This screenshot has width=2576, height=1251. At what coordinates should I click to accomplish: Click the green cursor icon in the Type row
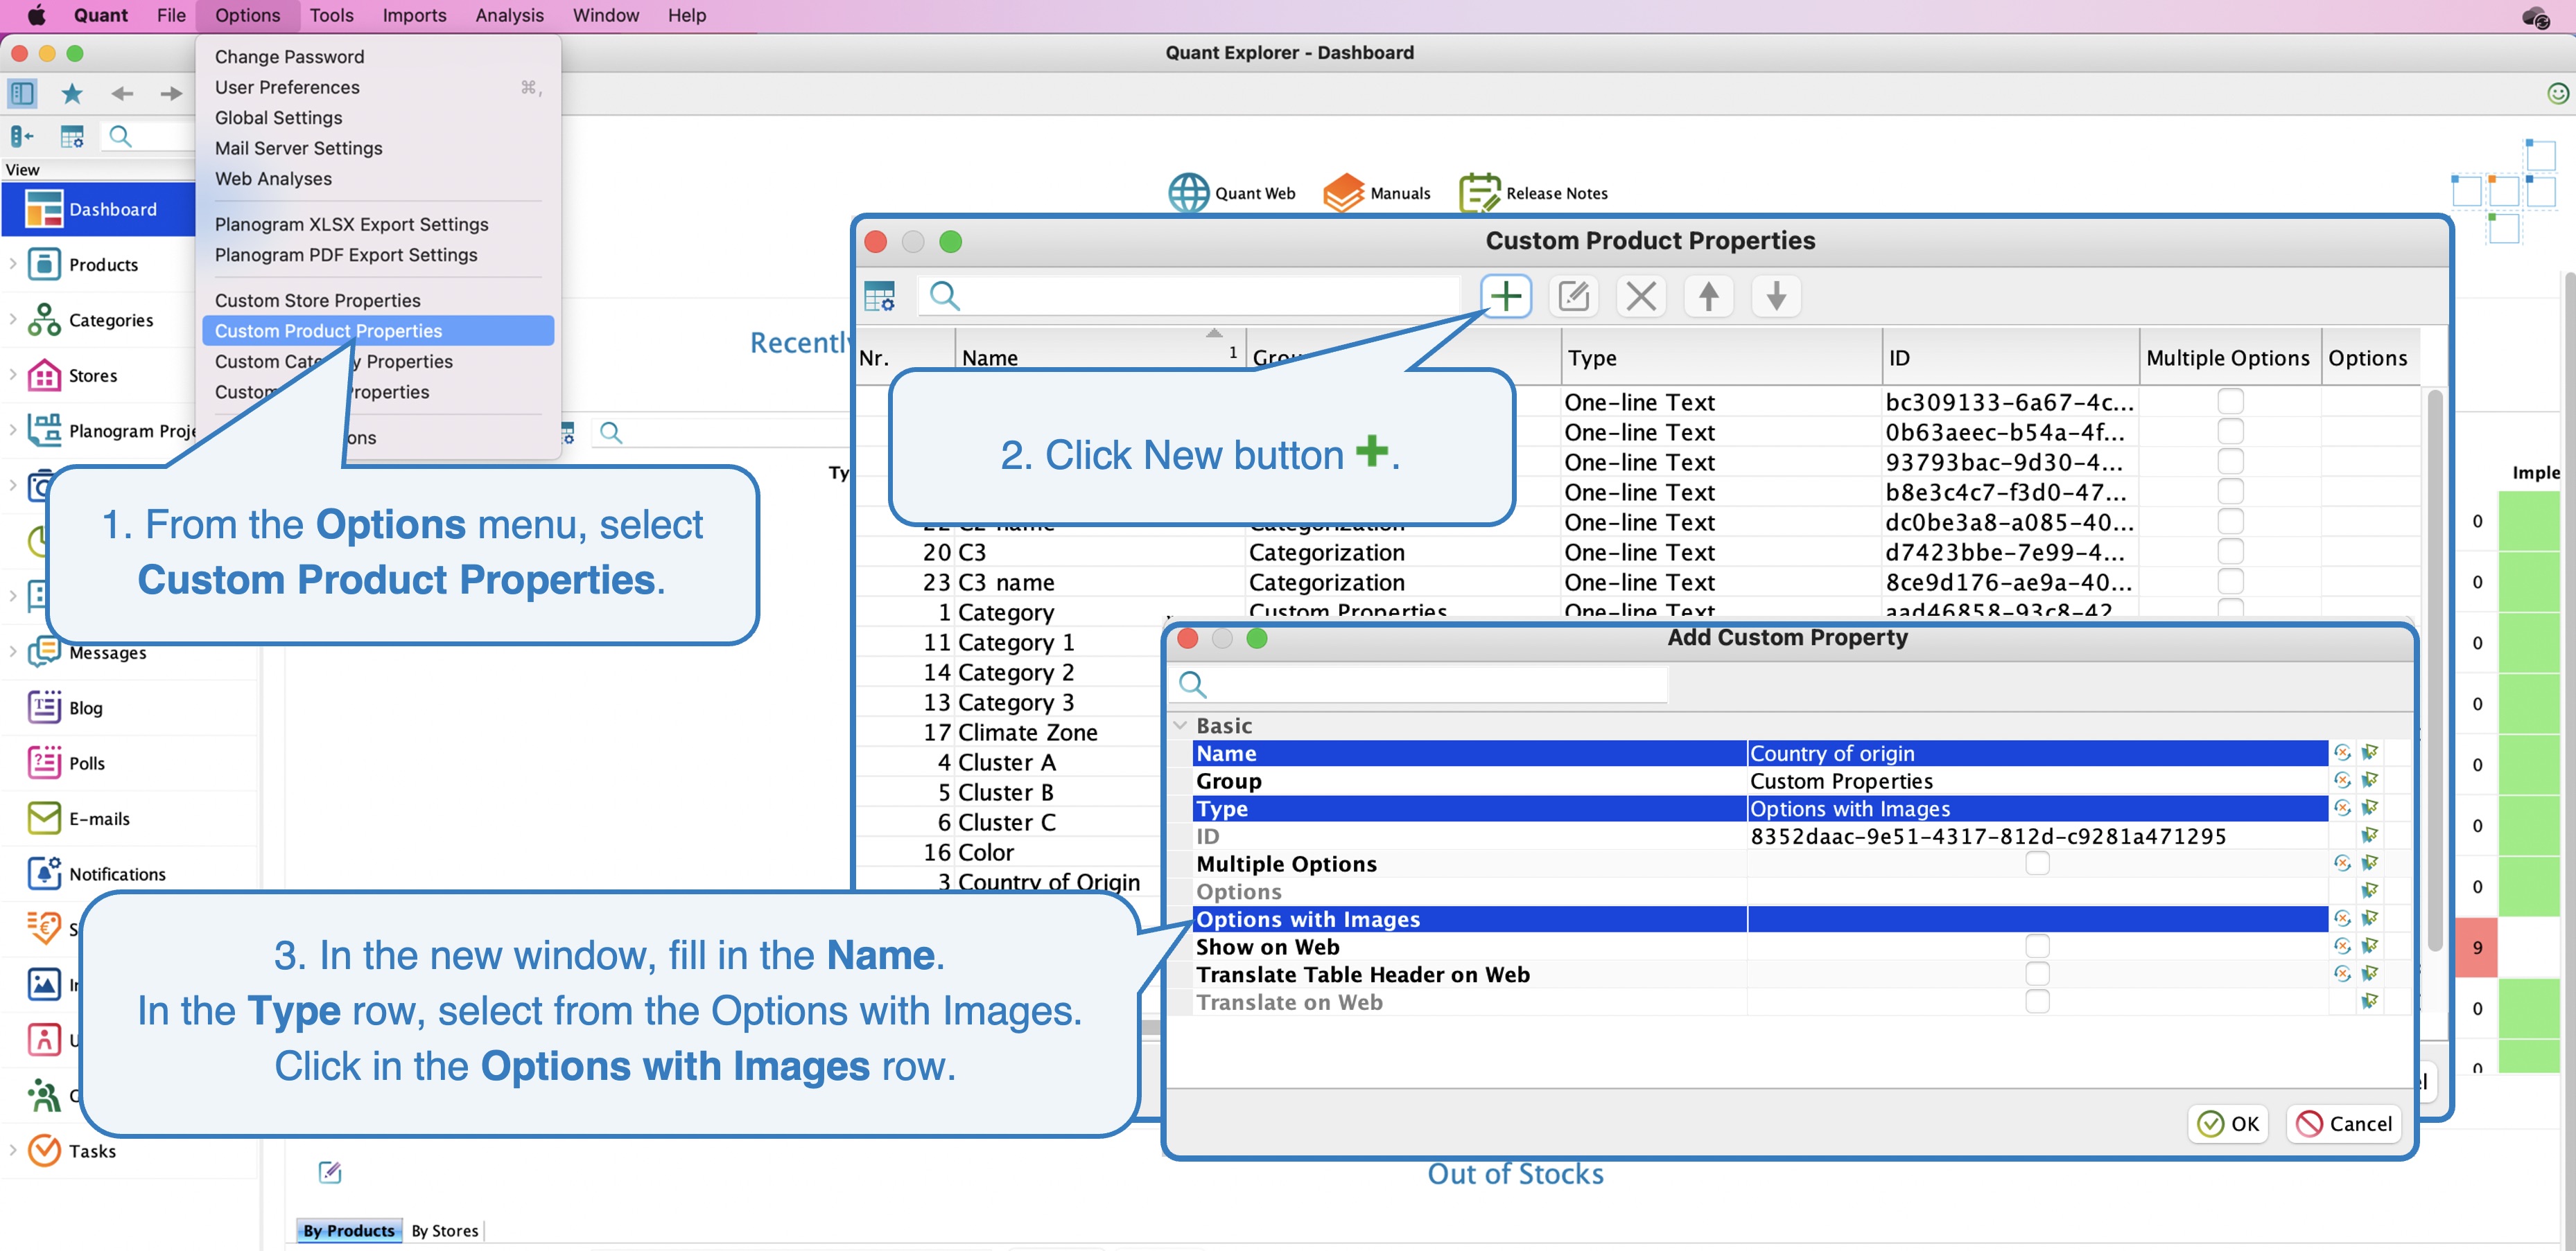pos(2369,808)
